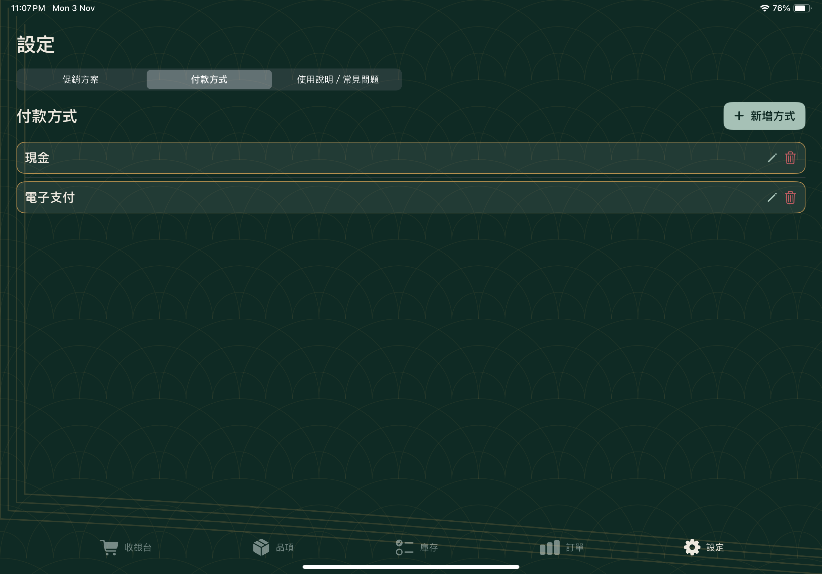
Task: Switch to the 促銷方案 tab
Action: point(81,79)
